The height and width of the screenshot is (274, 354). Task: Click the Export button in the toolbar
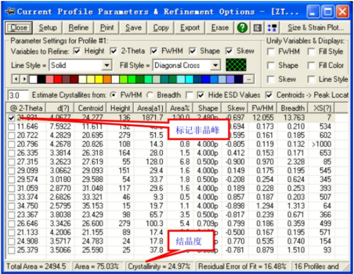click(x=190, y=28)
